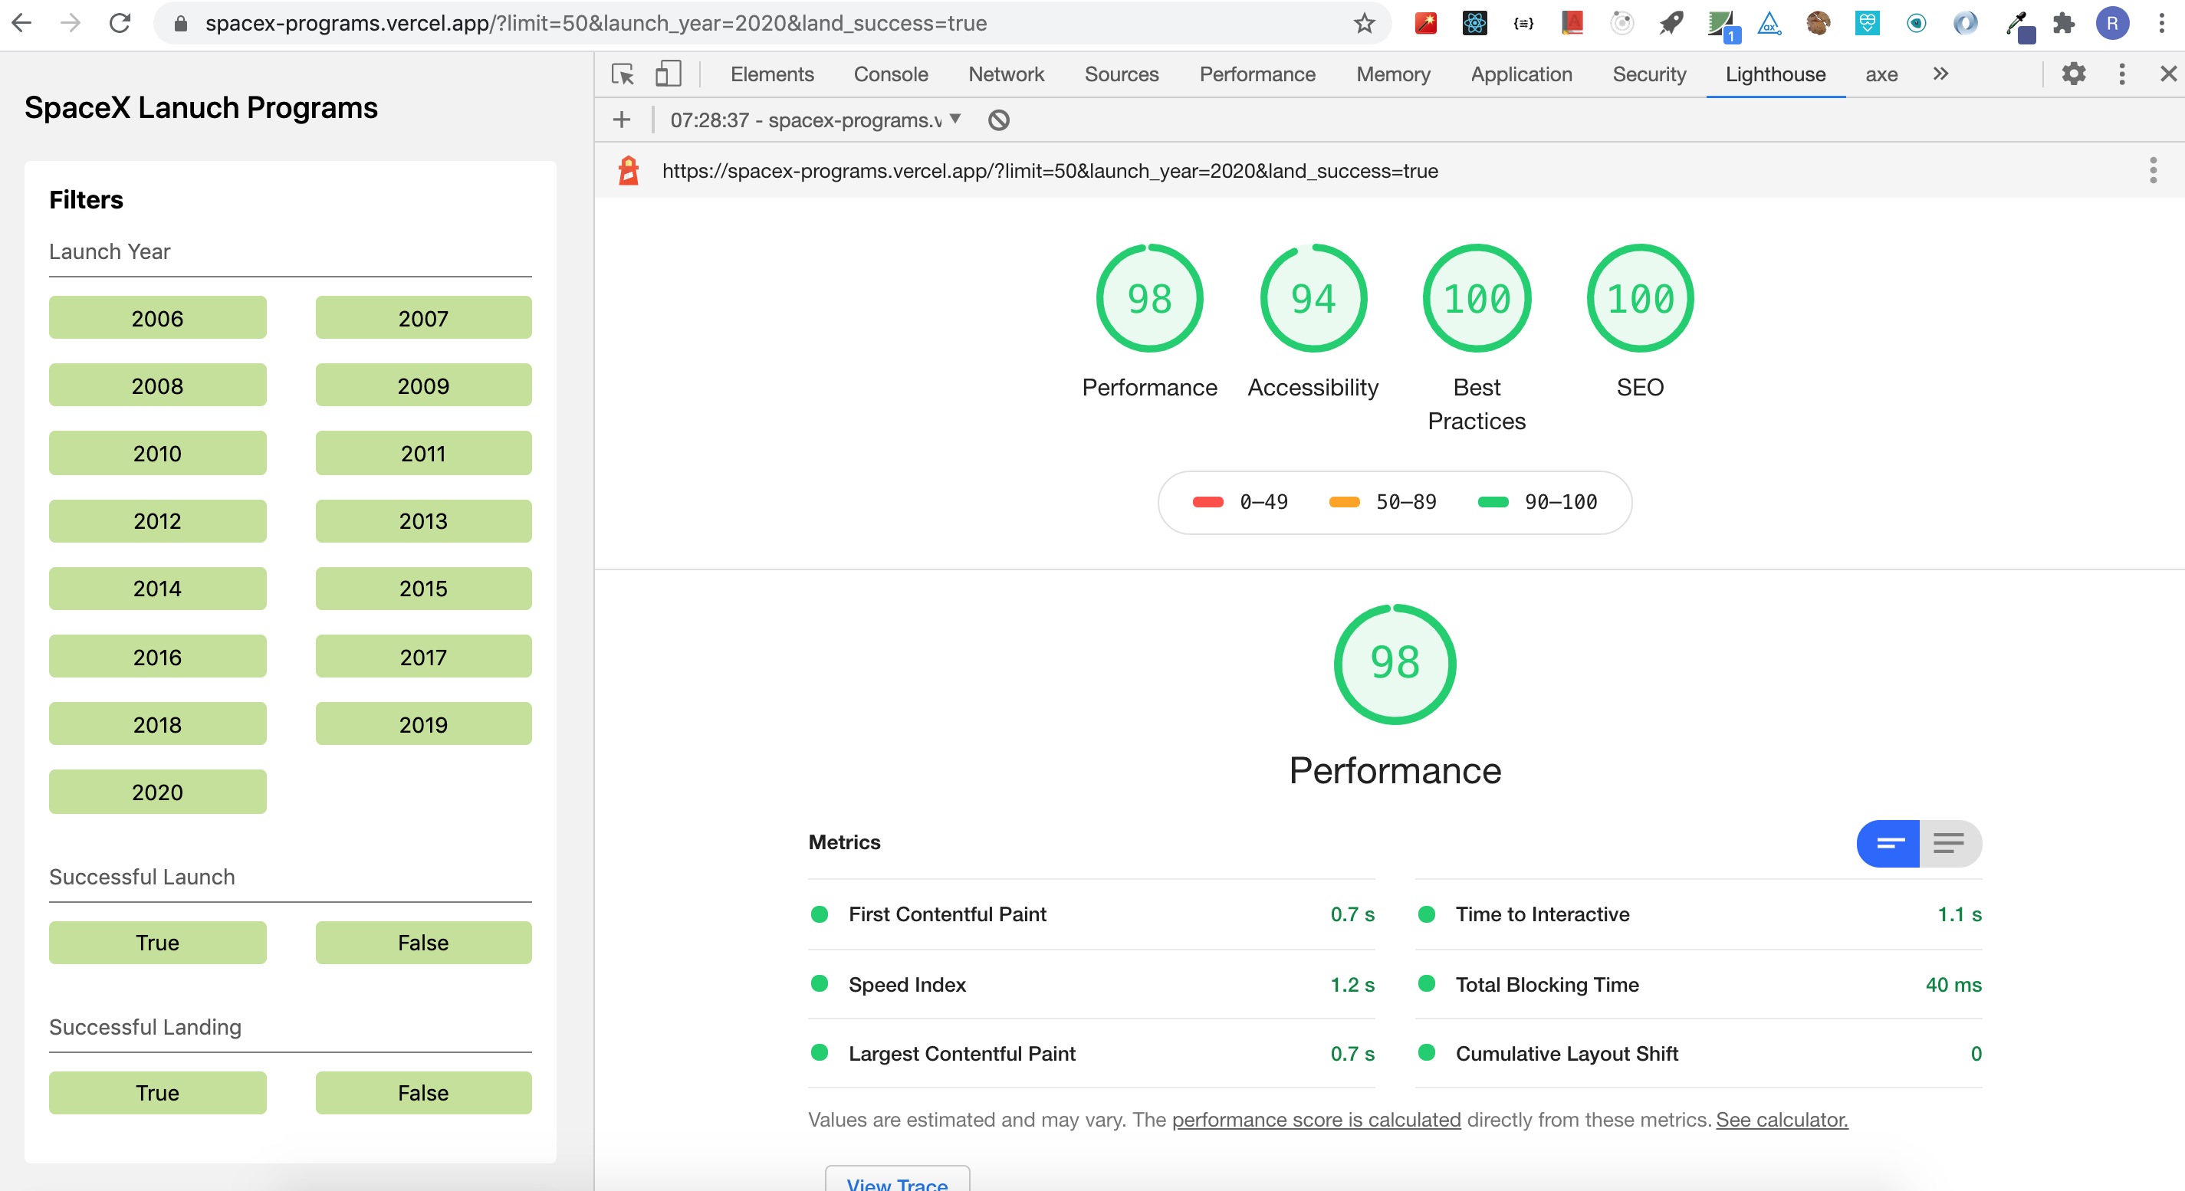Clear all Lighthouse reports icon
The height and width of the screenshot is (1191, 2185).
(x=998, y=120)
